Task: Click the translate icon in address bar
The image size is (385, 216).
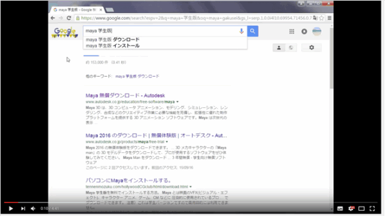Action: click(315, 18)
